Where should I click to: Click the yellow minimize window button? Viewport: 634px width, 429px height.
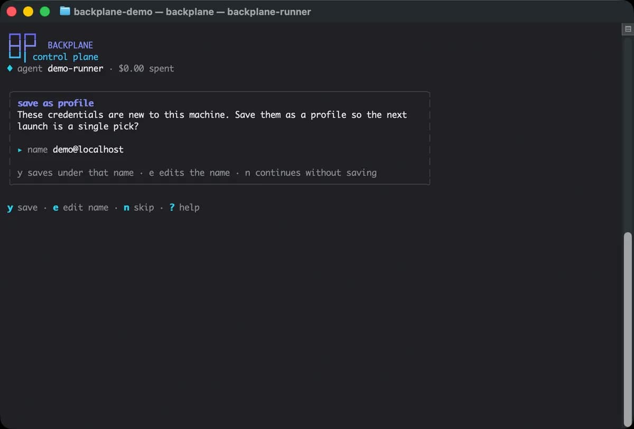[x=29, y=12]
